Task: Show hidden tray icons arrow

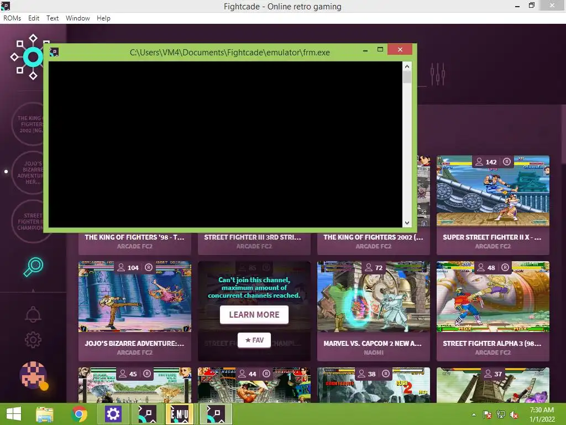Action: (x=474, y=414)
